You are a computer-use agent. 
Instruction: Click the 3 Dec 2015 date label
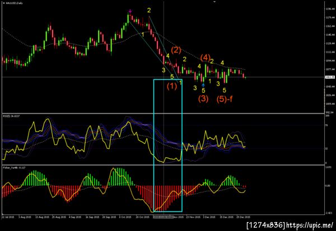(x=209, y=217)
